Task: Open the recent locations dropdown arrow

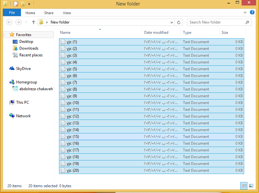Action: pos(26,22)
